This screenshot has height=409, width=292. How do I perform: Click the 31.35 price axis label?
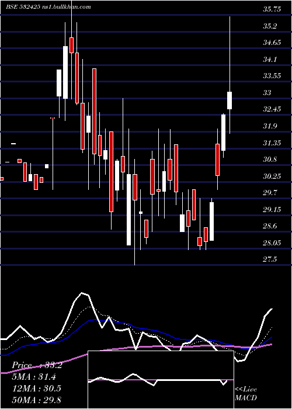click(x=272, y=143)
